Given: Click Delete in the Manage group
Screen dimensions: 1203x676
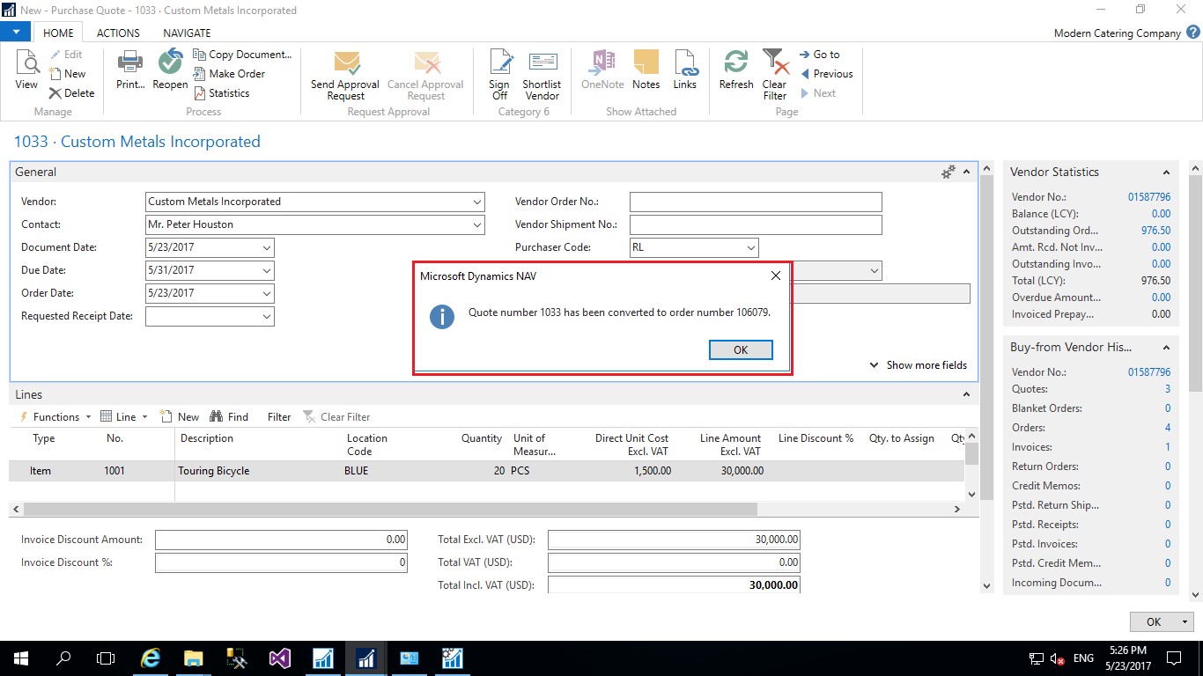Looking at the screenshot, I should (x=71, y=93).
